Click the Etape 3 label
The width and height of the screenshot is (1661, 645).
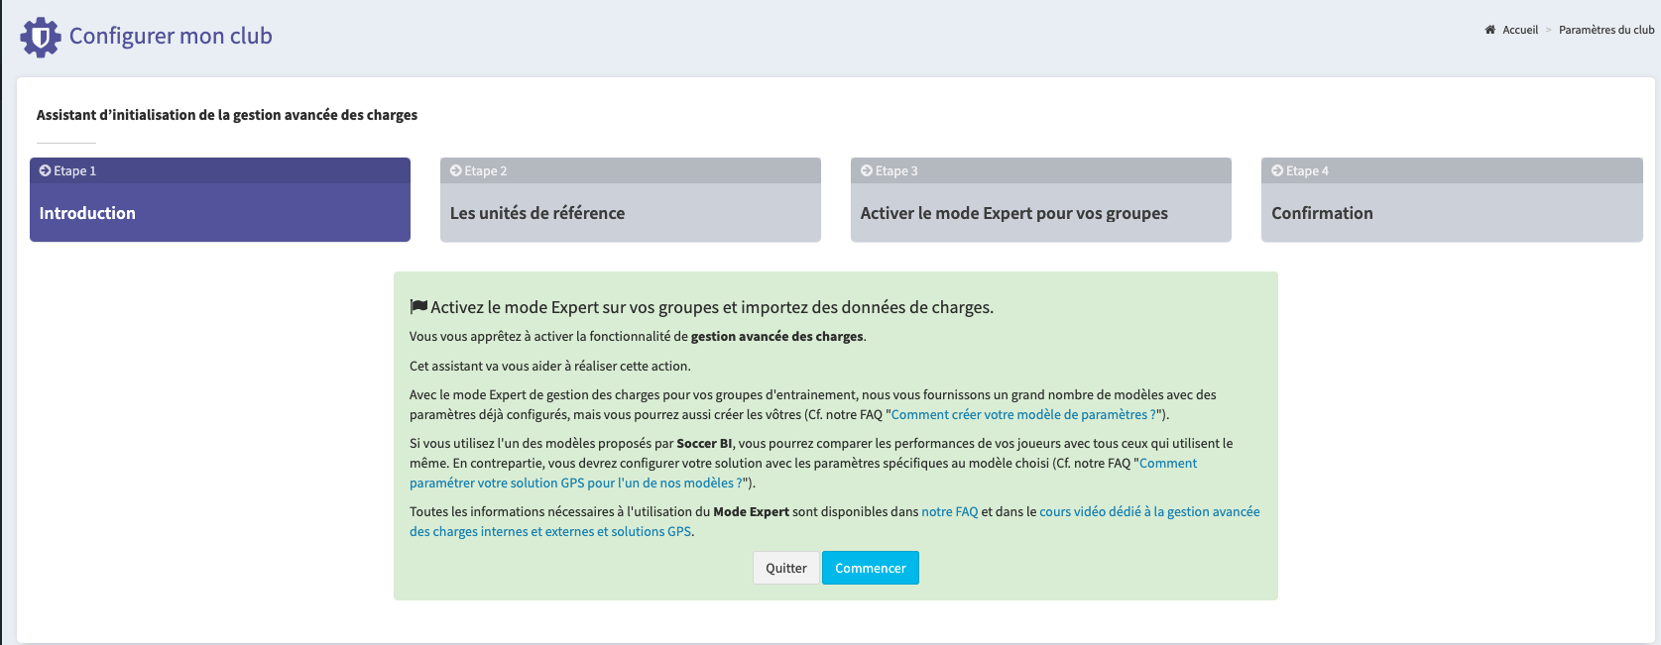pyautogui.click(x=896, y=170)
